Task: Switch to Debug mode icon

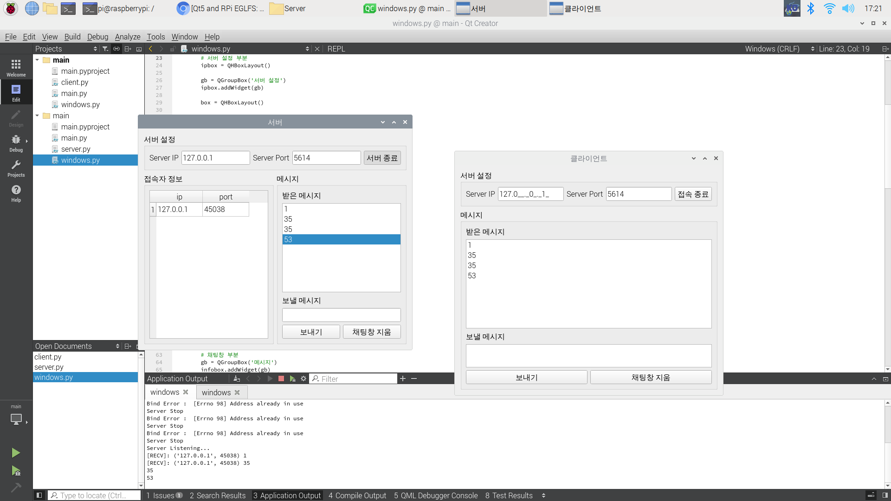Action: [x=16, y=142]
